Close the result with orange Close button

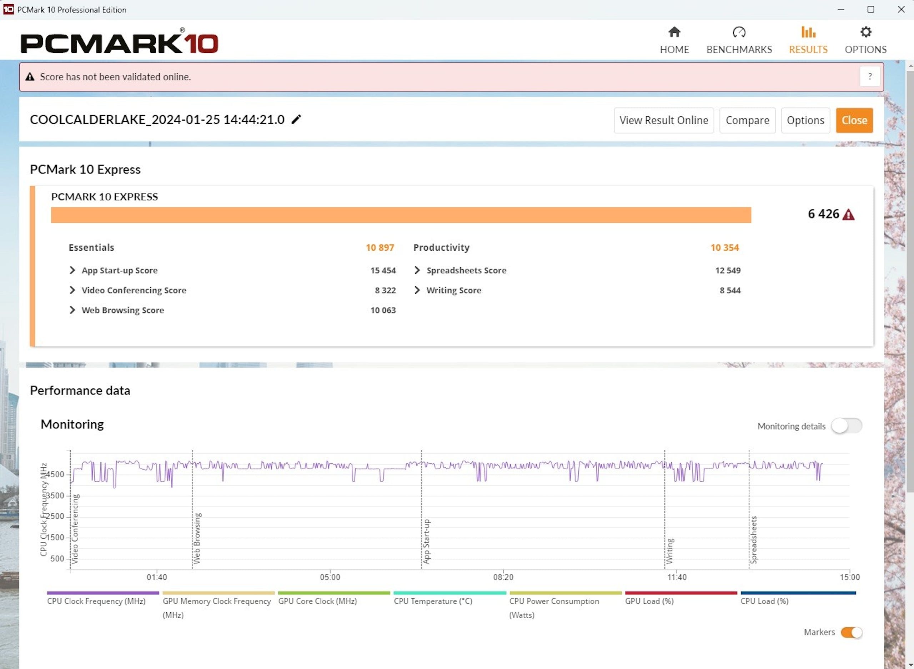tap(854, 120)
